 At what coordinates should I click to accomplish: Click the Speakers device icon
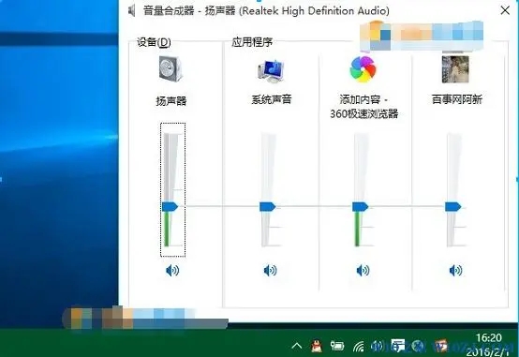(x=171, y=69)
